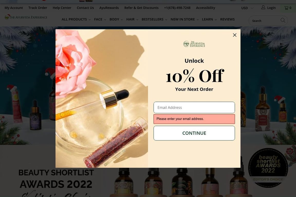Click the Login user icon
Screen dimensions: 296x197
(263, 7)
